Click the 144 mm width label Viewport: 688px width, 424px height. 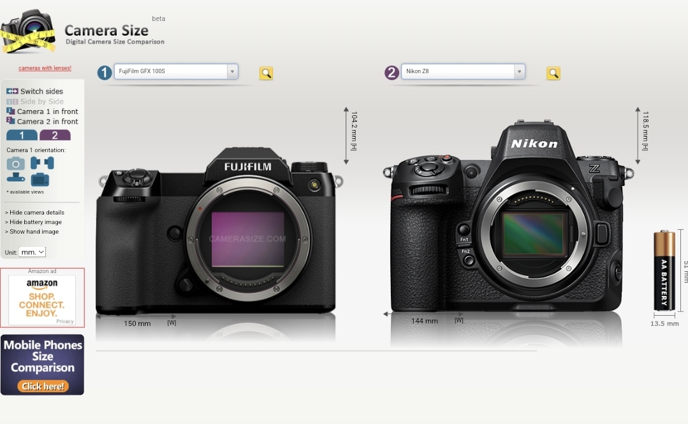click(x=424, y=321)
